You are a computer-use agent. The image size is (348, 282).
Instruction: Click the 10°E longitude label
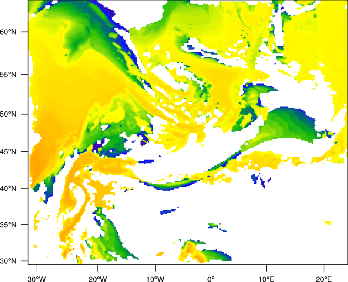click(266, 279)
